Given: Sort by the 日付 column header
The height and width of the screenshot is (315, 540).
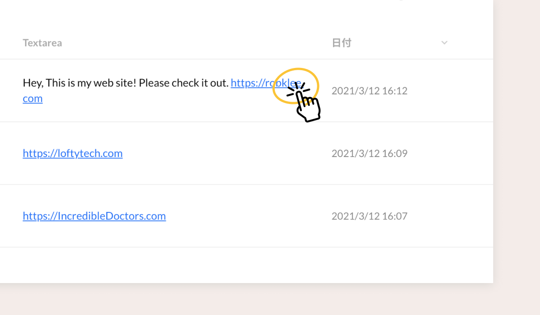Looking at the screenshot, I should (342, 43).
